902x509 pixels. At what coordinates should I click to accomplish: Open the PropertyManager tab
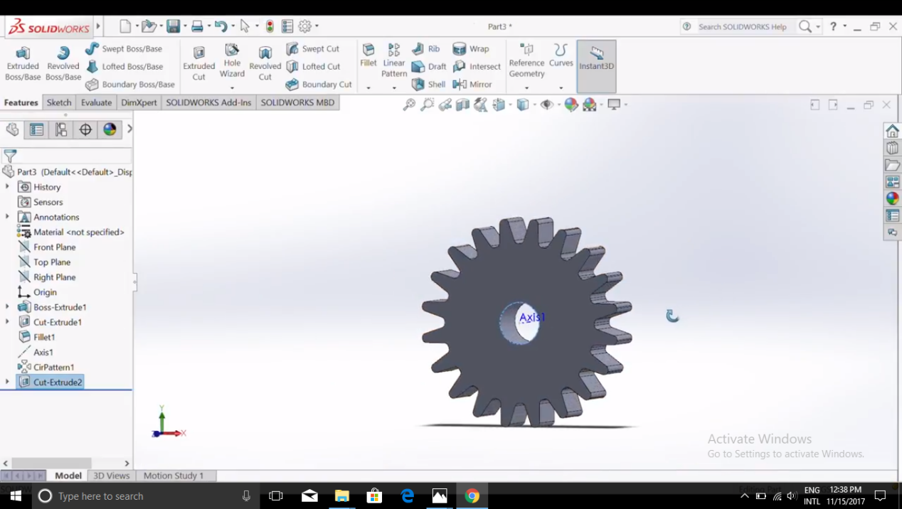click(36, 129)
